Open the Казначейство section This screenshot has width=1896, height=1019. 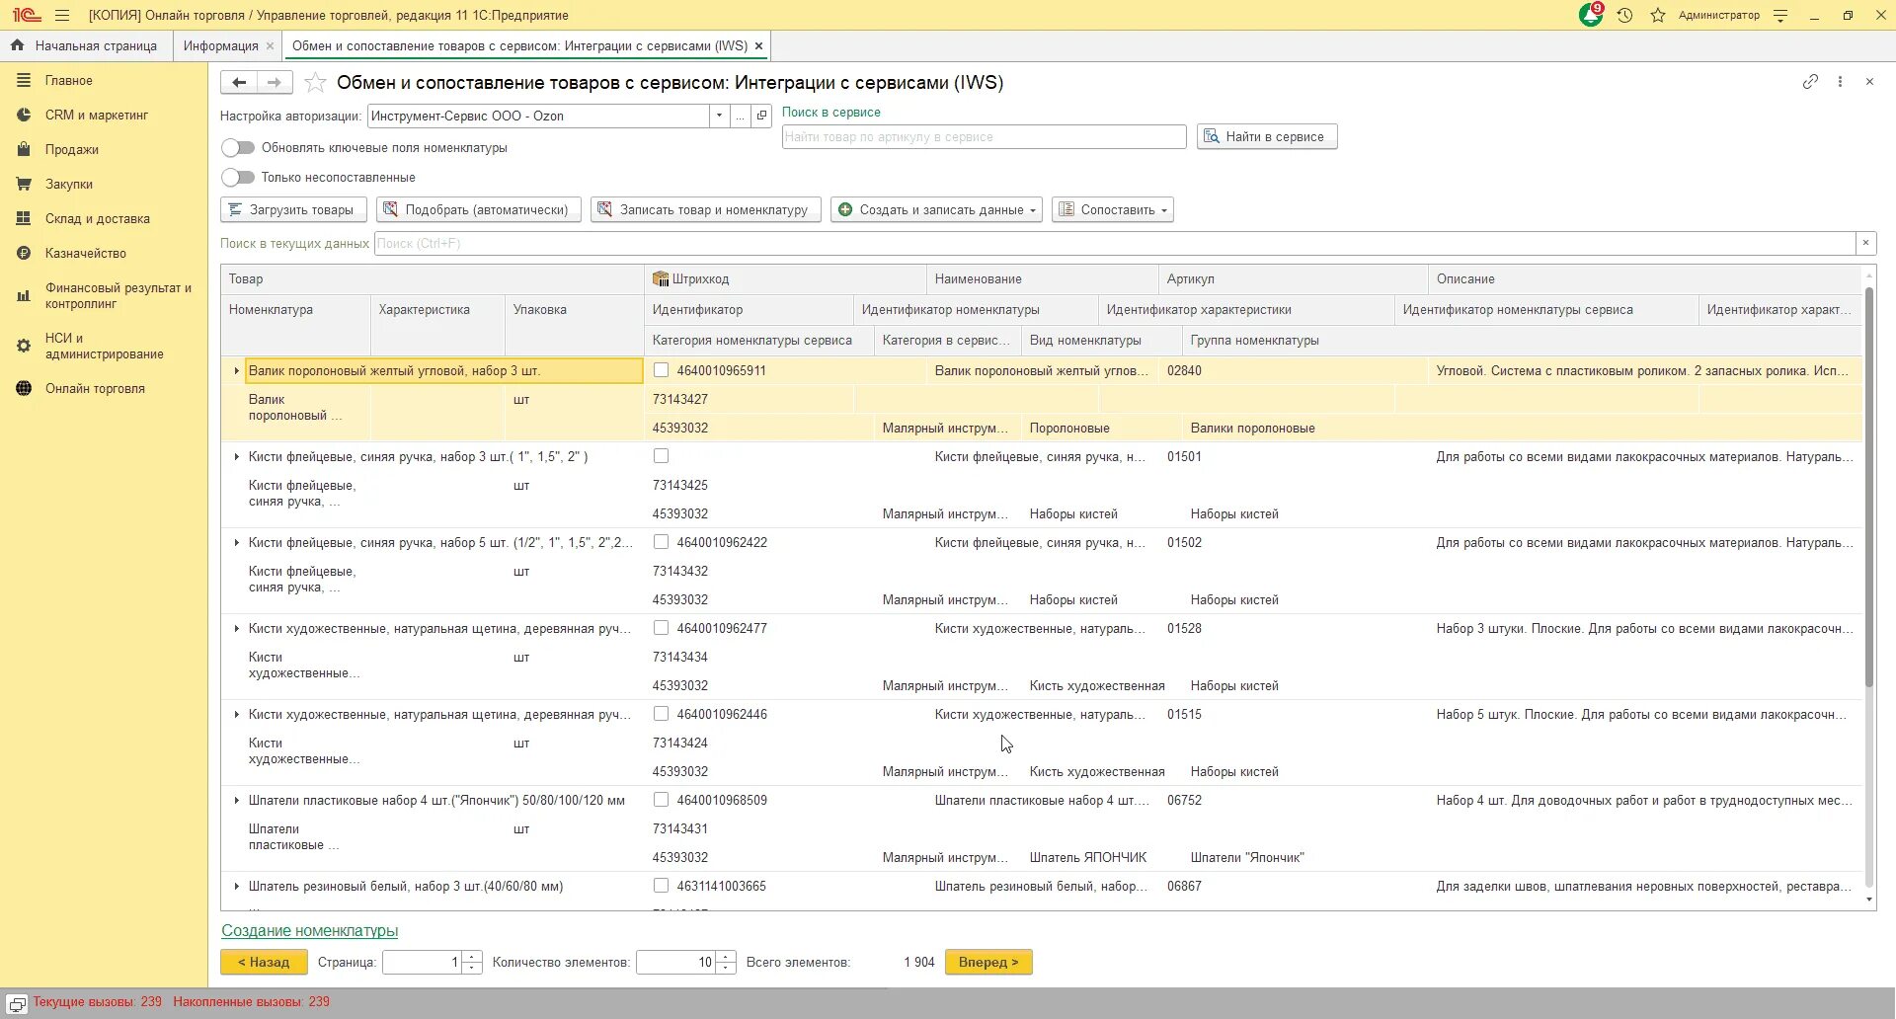point(85,253)
